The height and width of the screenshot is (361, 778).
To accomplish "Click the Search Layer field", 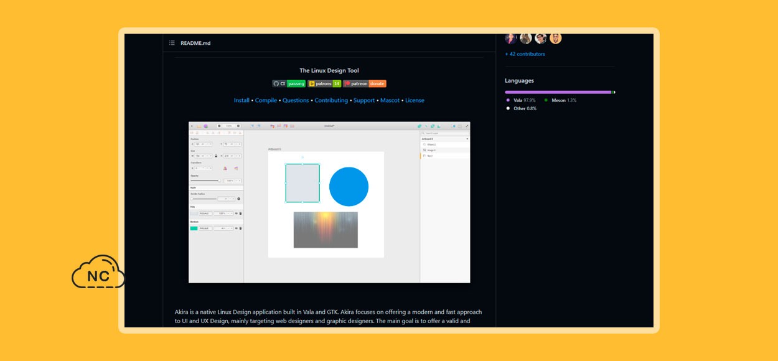I will click(x=445, y=133).
